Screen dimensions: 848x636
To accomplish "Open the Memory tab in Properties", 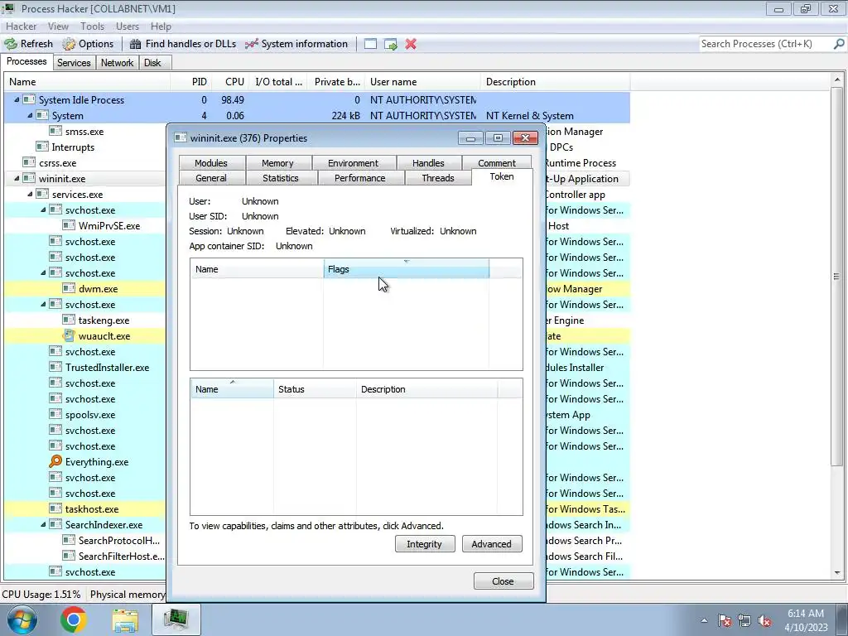I will [x=277, y=163].
